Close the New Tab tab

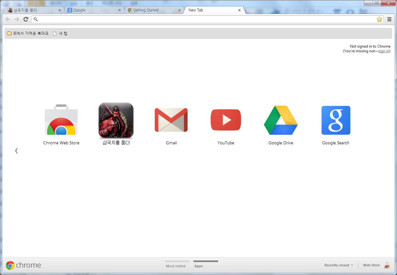[239, 10]
